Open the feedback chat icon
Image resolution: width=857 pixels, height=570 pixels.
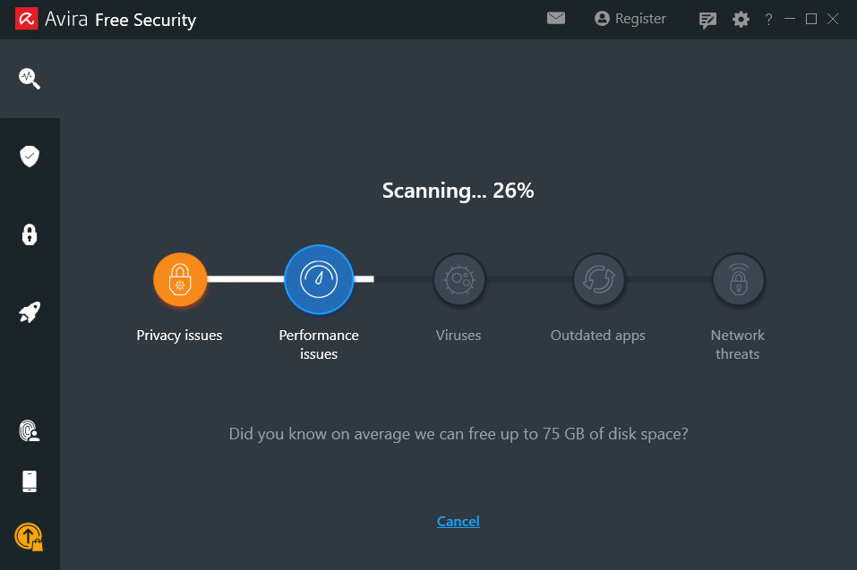click(707, 21)
